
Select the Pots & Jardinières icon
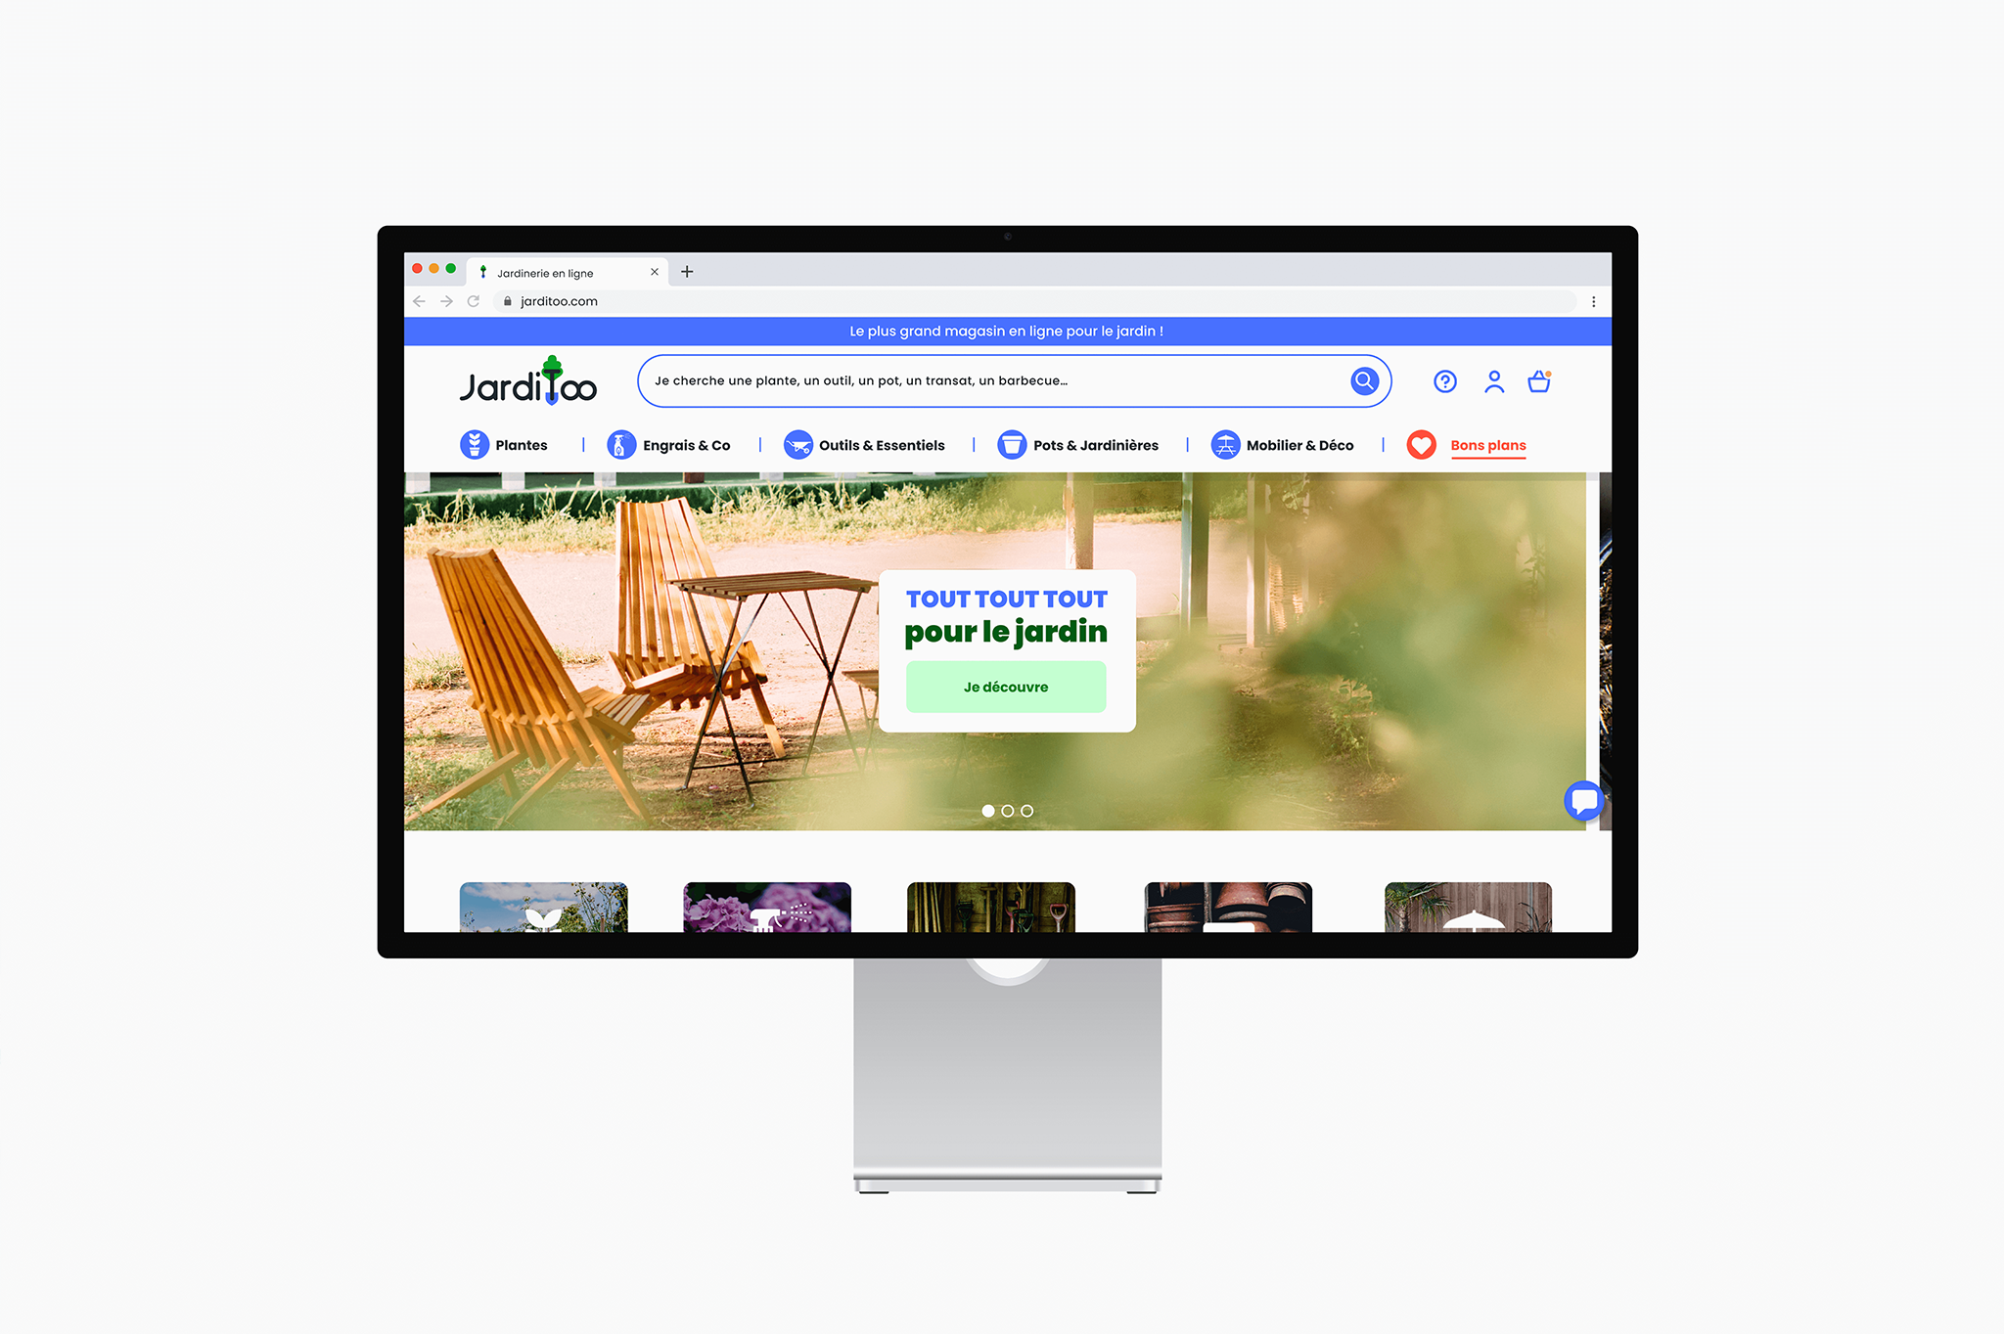tap(1011, 444)
